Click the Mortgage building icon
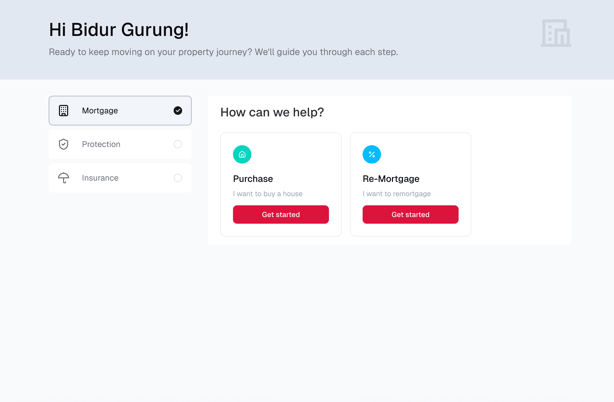 [64, 111]
